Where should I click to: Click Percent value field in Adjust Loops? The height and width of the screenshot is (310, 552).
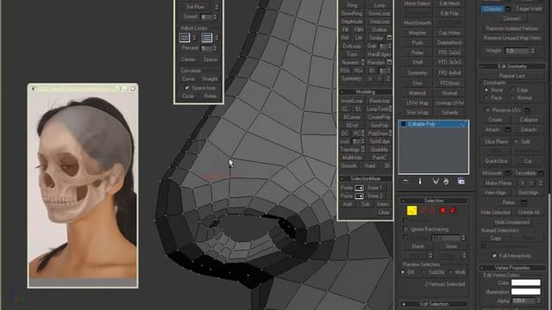coord(207,48)
